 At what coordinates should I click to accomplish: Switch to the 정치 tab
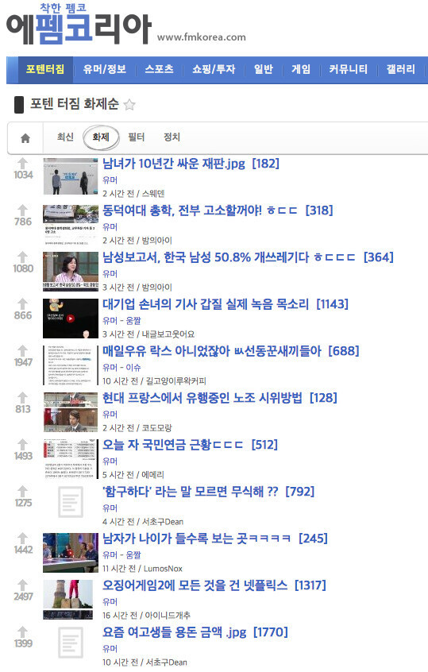coord(172,137)
